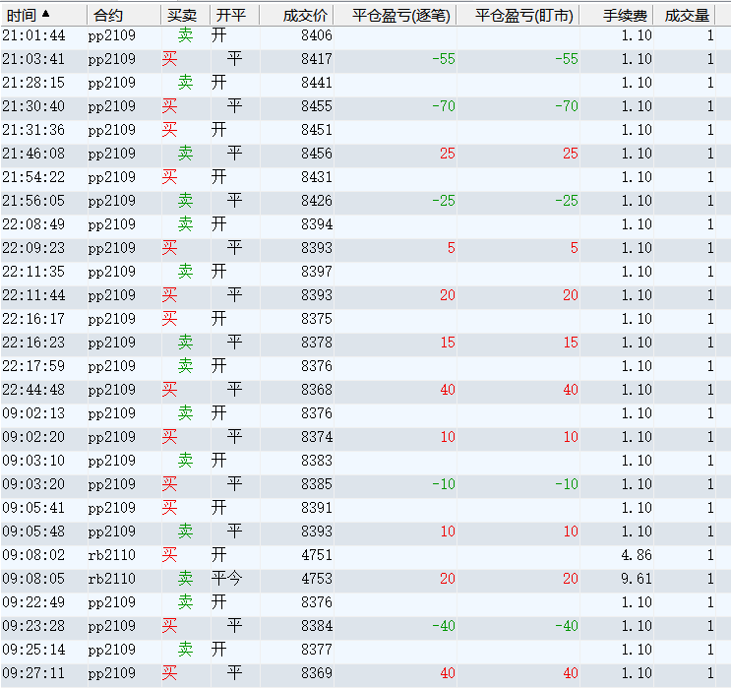Select the time cell 22:17:59
Viewport: 731px width, 688px height.
coord(33,366)
